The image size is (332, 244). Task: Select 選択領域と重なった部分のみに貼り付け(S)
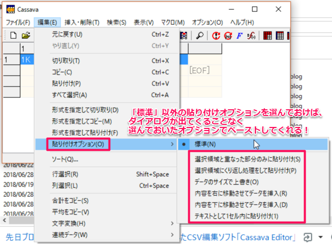pos(253,160)
